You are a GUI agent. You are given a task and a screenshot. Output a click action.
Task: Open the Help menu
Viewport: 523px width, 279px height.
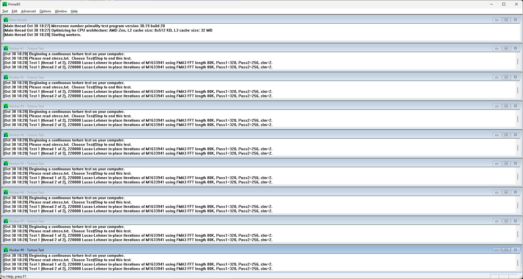click(x=74, y=11)
